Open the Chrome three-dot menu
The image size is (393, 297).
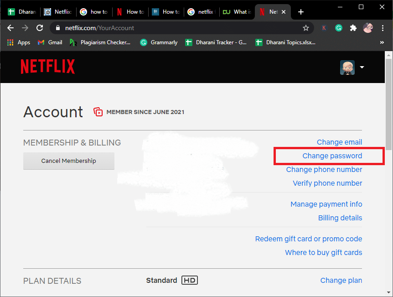point(383,28)
